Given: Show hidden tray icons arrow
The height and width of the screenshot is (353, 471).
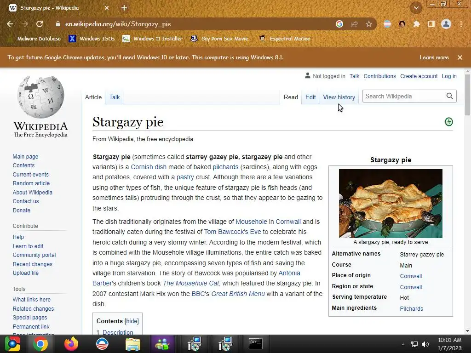Looking at the screenshot, I should tap(403, 344).
